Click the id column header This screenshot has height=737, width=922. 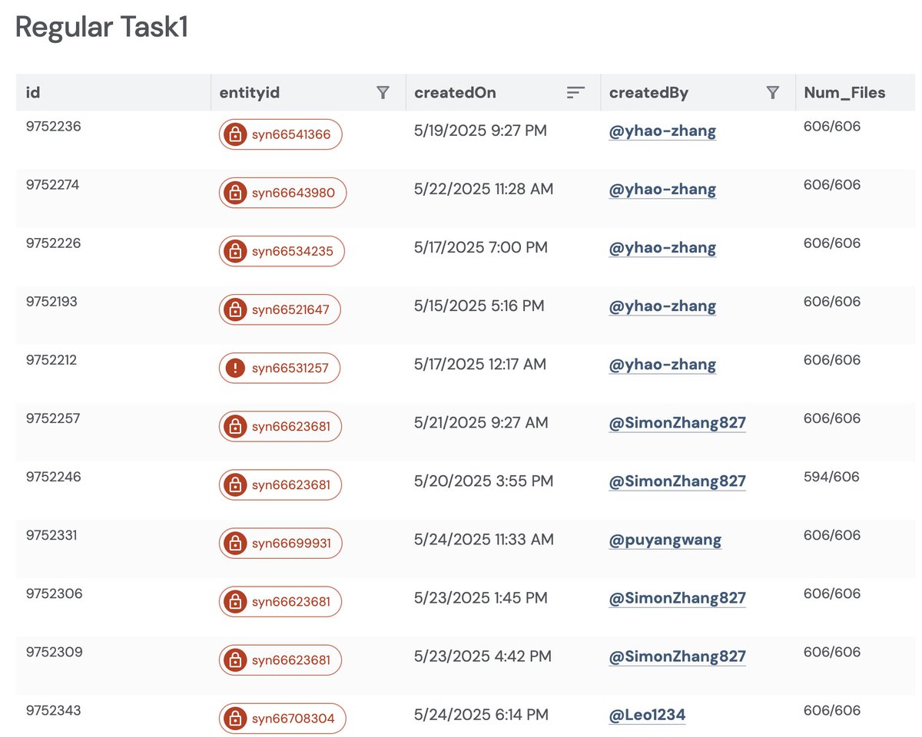pos(114,93)
